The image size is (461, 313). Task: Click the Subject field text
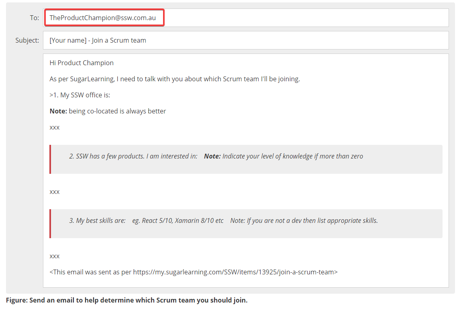(x=98, y=40)
